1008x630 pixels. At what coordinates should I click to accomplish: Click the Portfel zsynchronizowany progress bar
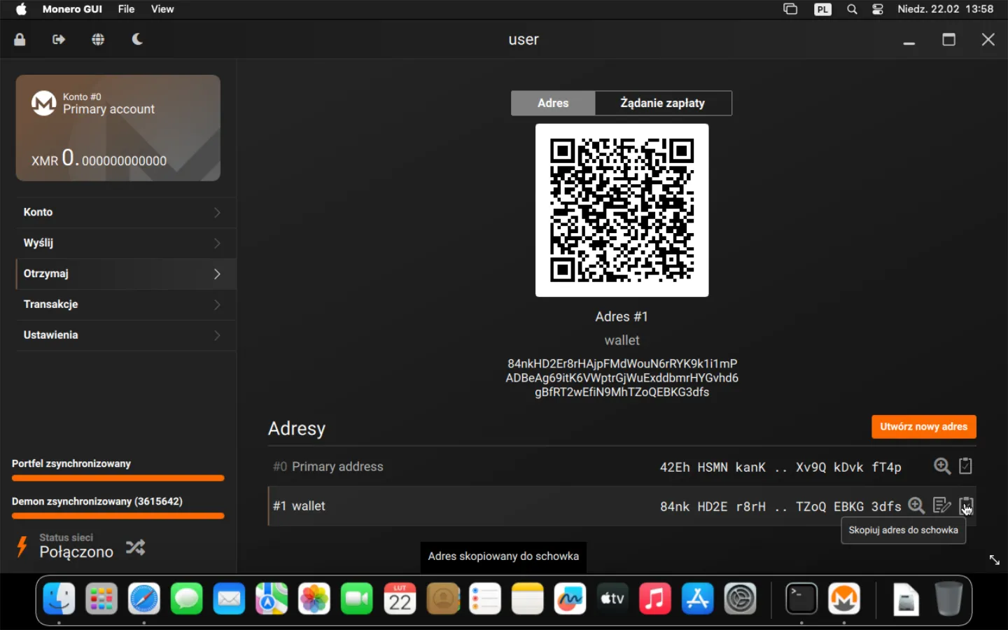[x=118, y=479]
